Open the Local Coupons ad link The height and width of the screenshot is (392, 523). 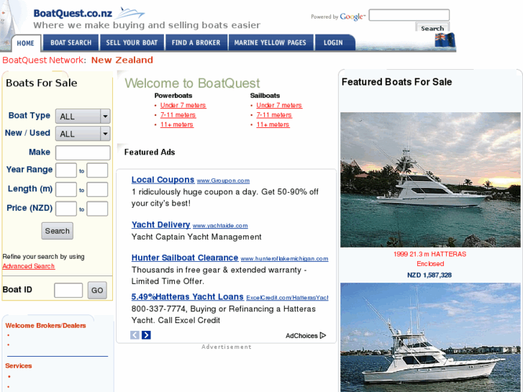pos(163,180)
